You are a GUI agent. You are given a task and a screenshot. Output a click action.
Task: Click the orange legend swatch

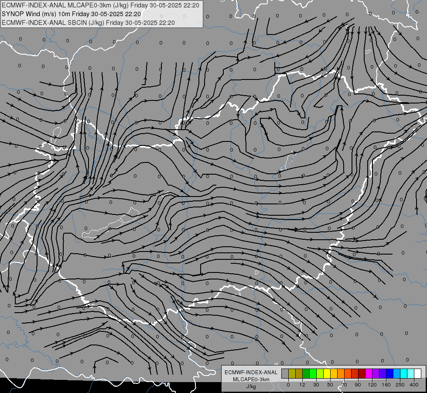pos(341,373)
